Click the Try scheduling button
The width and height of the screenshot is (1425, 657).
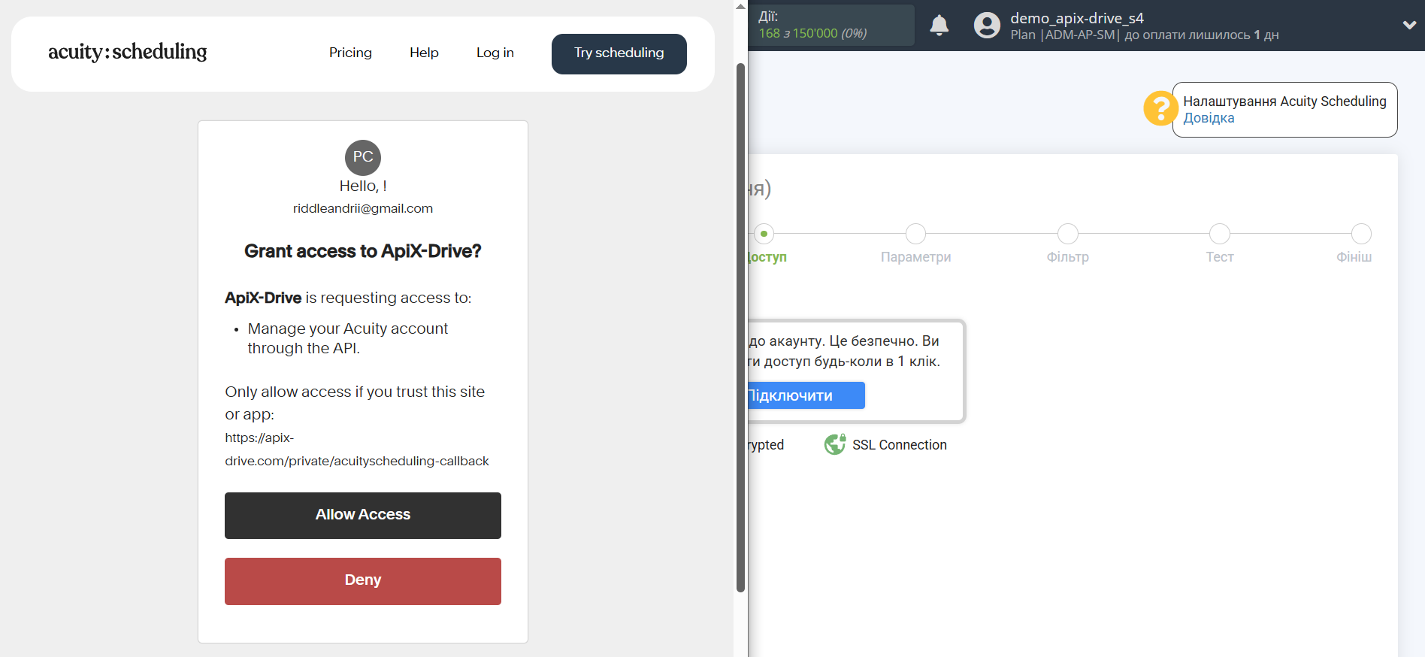click(x=619, y=54)
